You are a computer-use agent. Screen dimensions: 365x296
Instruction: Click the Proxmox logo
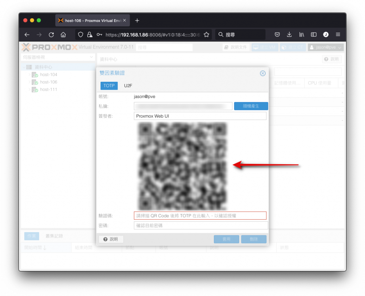(50, 47)
